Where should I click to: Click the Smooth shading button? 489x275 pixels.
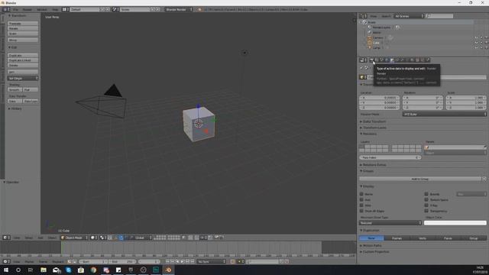[15, 89]
